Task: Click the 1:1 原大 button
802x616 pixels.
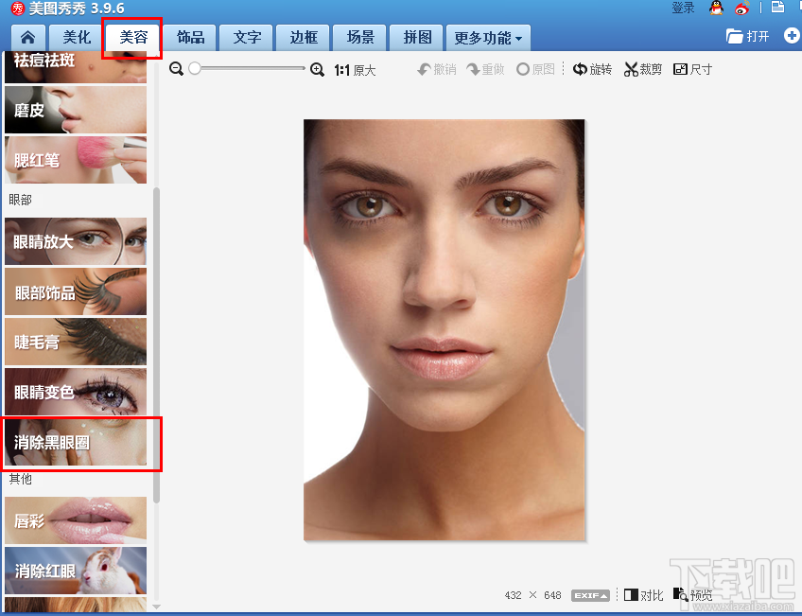Action: click(355, 70)
